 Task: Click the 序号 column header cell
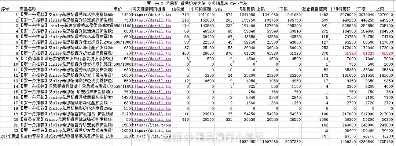(x=10, y=9)
